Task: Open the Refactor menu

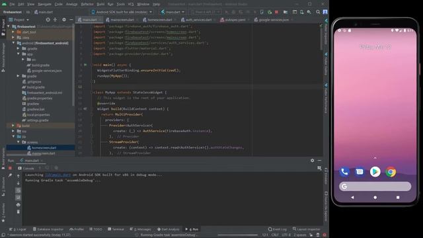Action: click(x=87, y=5)
